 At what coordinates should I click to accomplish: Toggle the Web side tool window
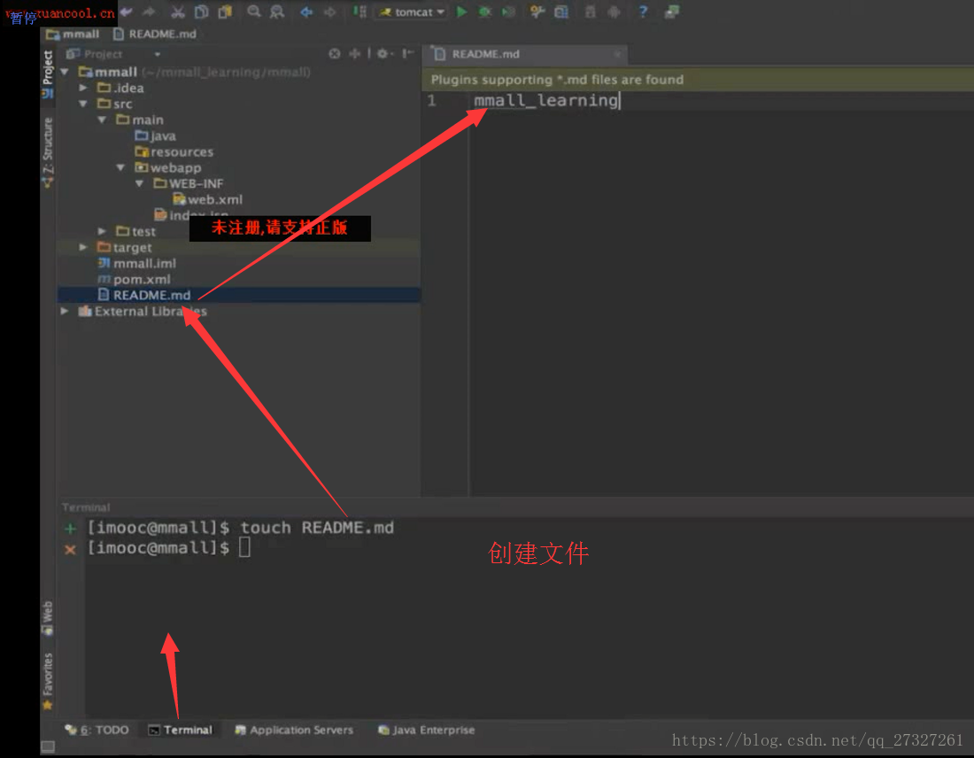tap(47, 617)
